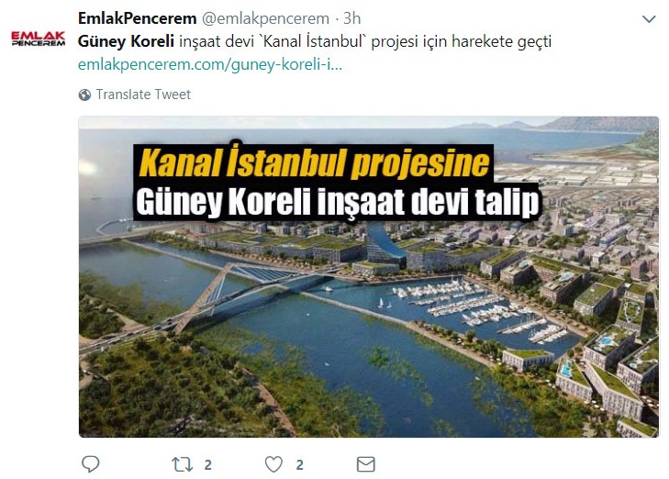The height and width of the screenshot is (479, 669).
Task: Open the Kanal İstanbul aerial image
Action: coord(369,277)
